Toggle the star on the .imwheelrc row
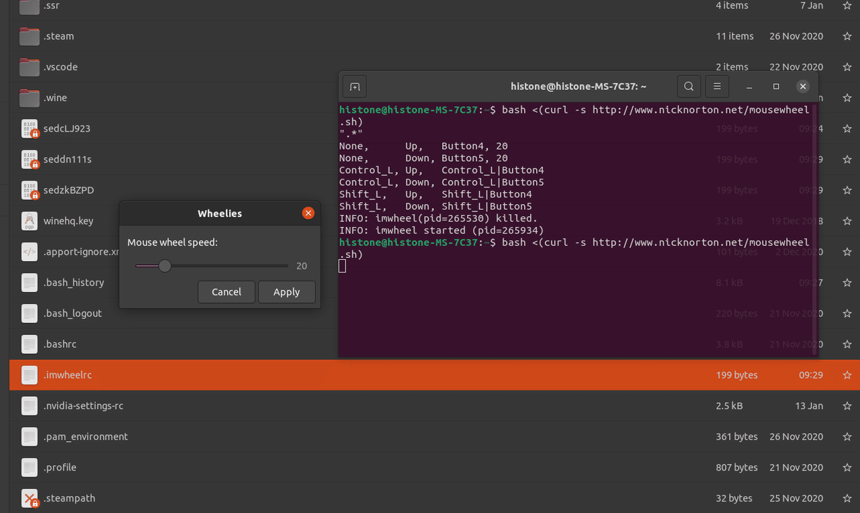 coord(847,375)
